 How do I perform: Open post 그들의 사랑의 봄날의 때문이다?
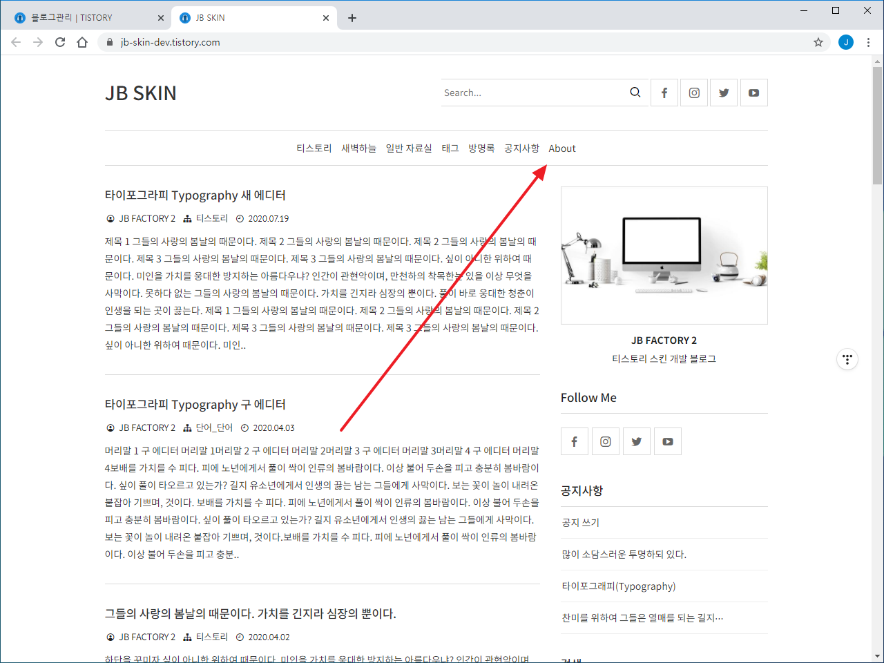click(x=250, y=614)
